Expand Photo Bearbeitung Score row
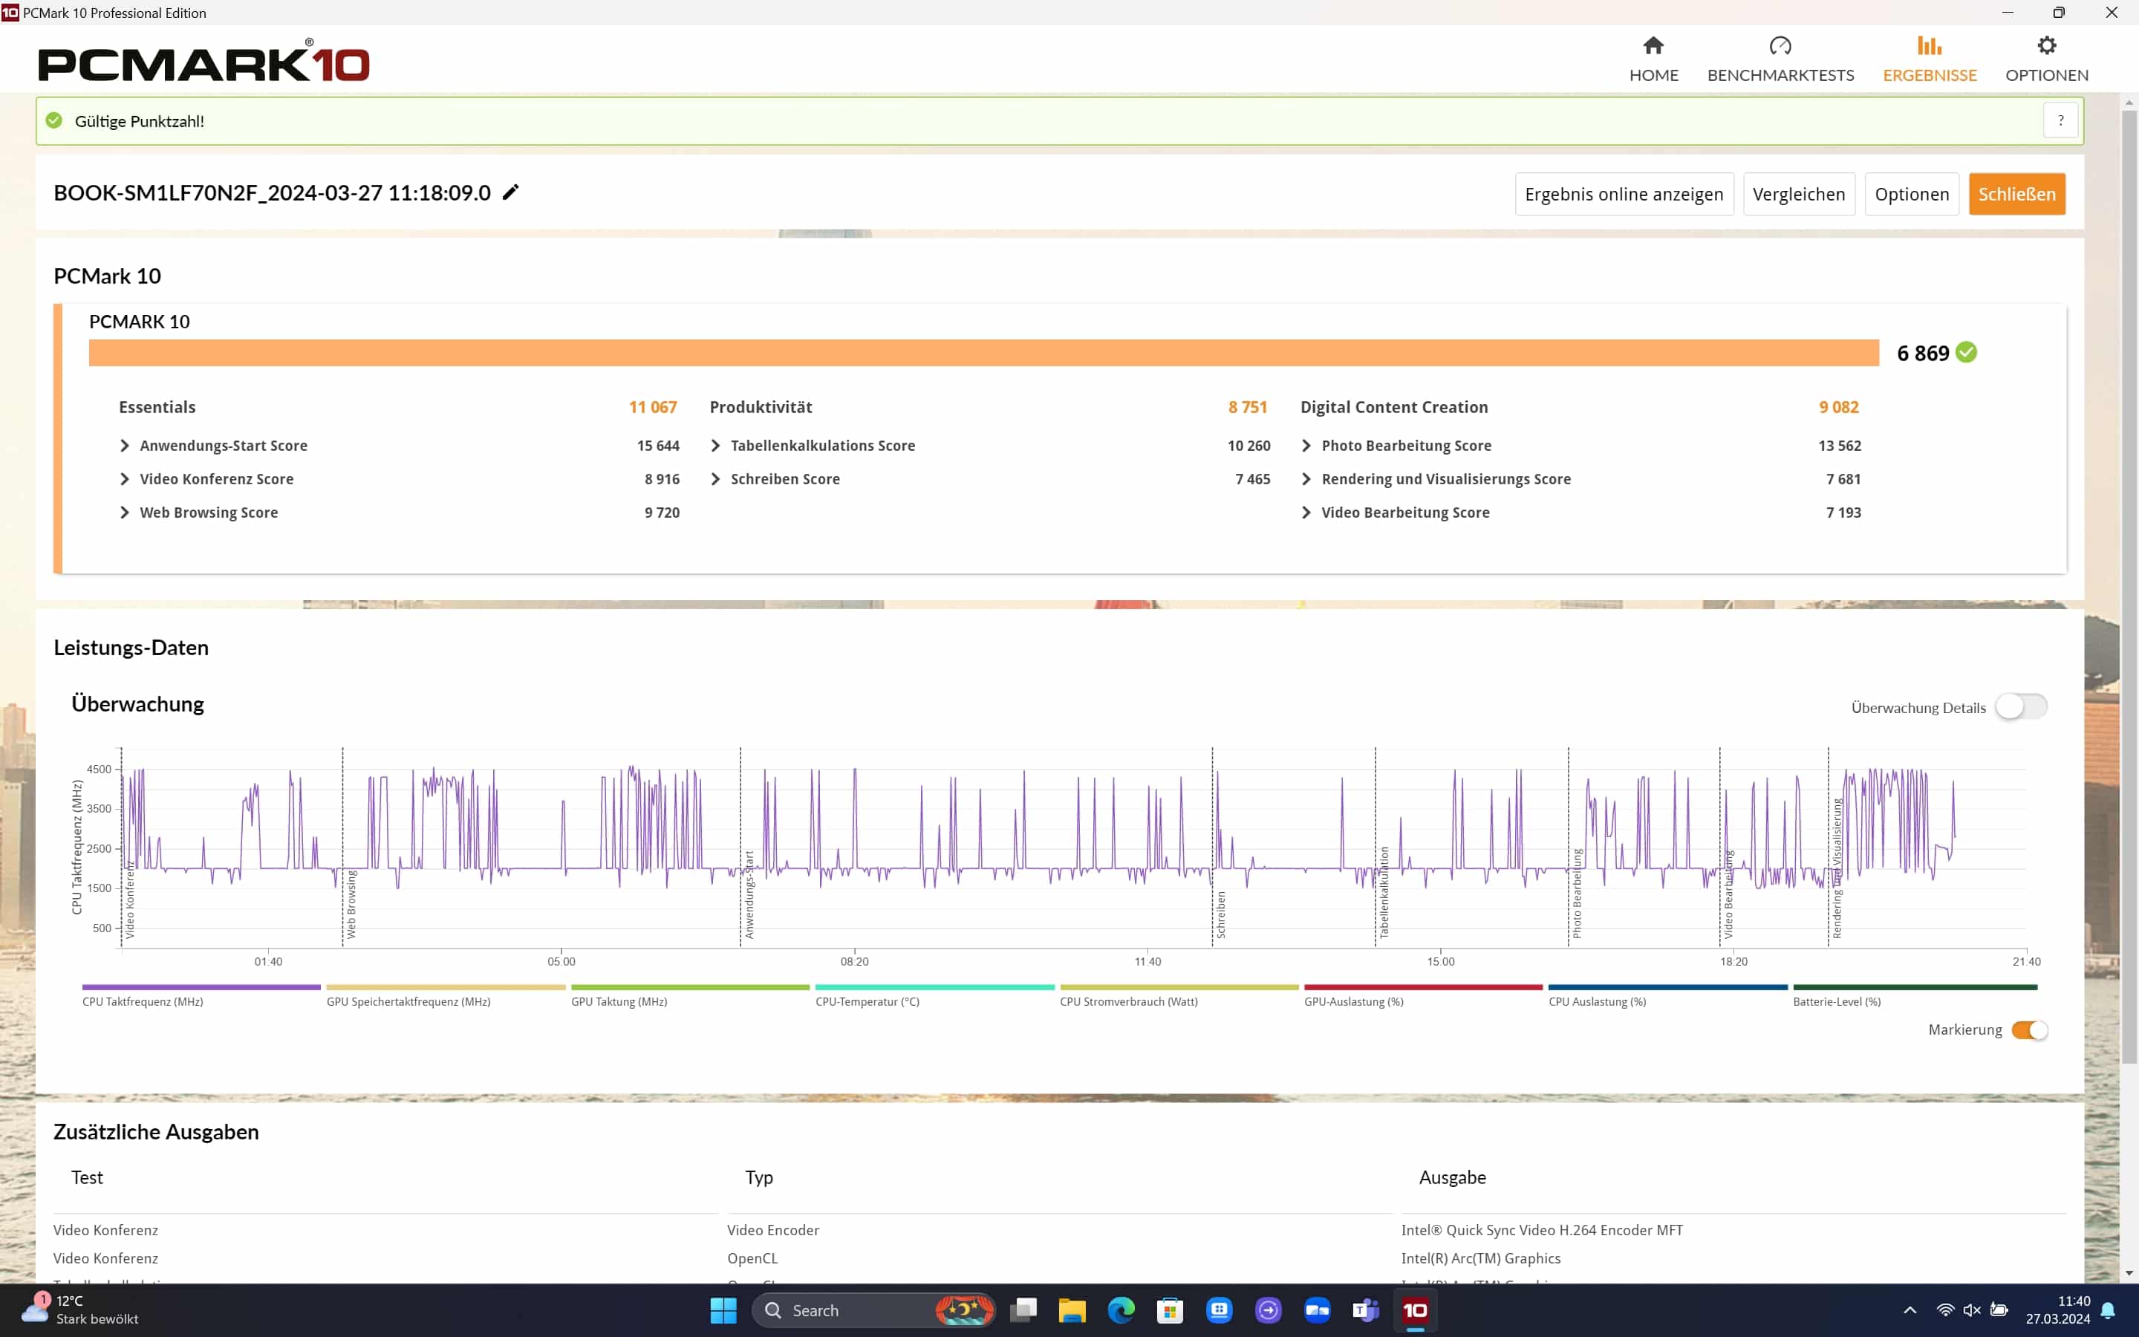This screenshot has width=2139, height=1337. [1306, 446]
